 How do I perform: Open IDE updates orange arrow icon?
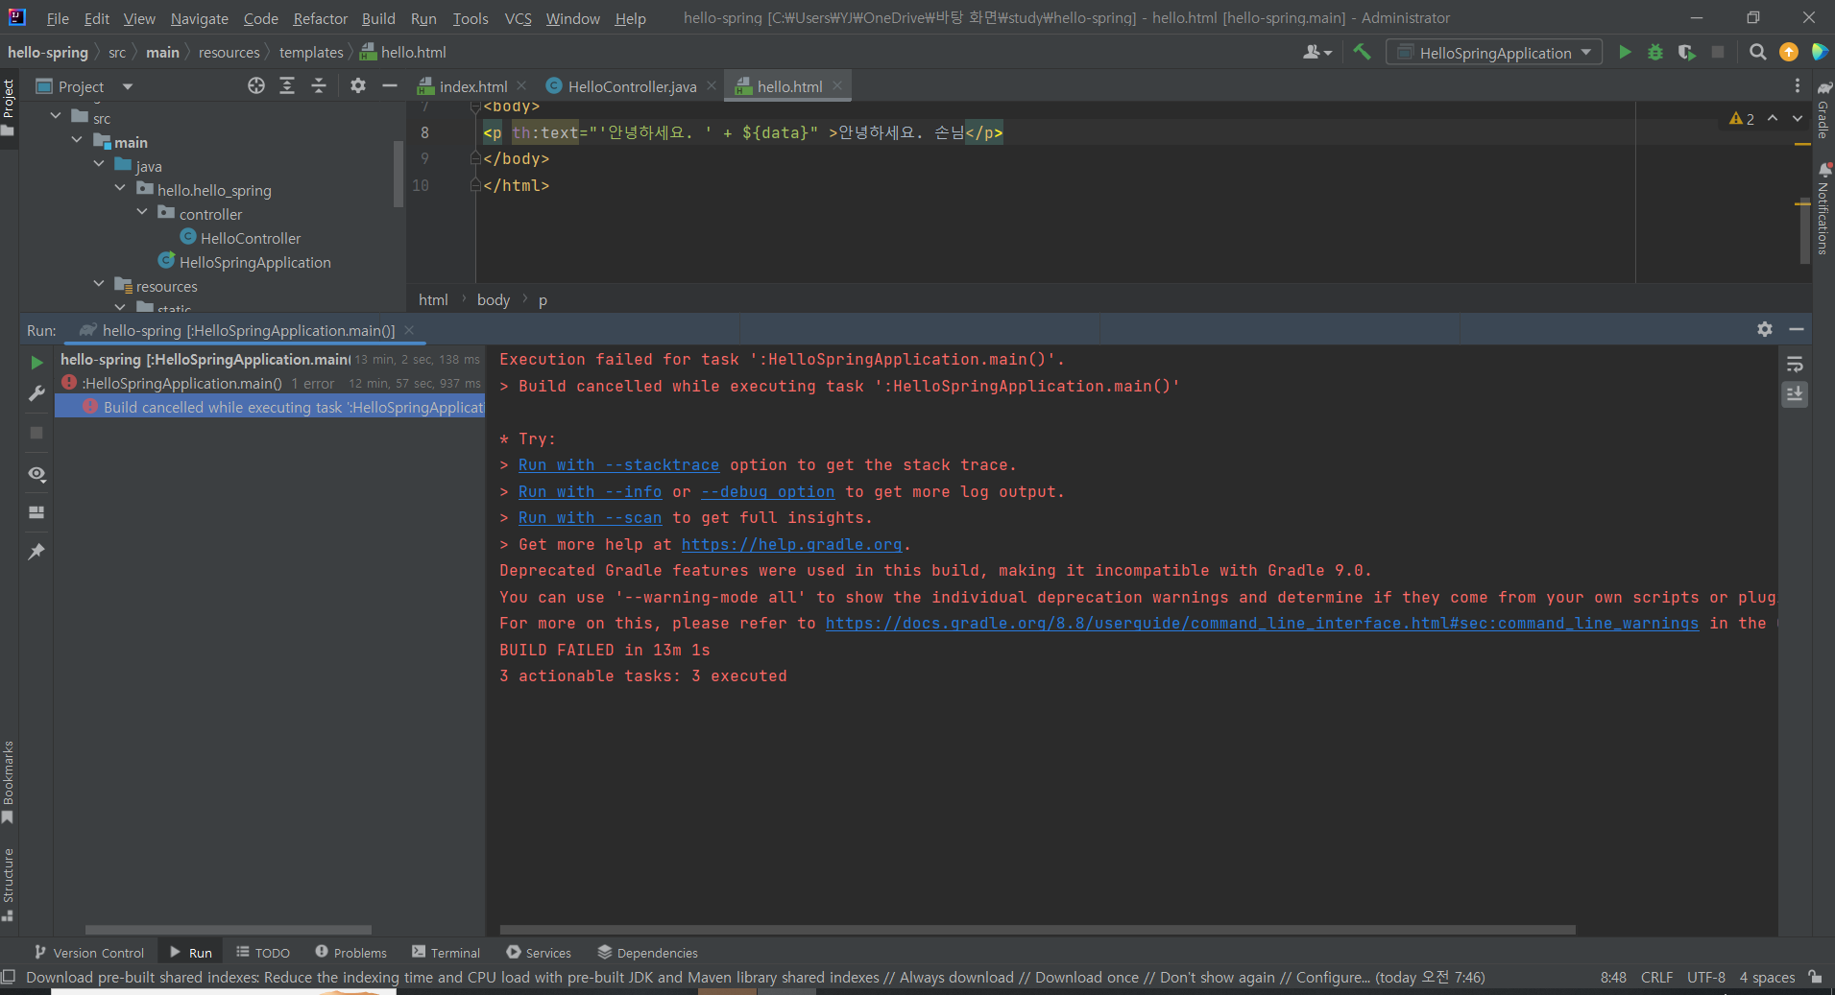(1788, 52)
